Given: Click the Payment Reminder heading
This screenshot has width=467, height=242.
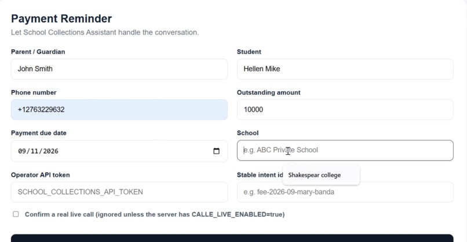Looking at the screenshot, I should (61, 18).
